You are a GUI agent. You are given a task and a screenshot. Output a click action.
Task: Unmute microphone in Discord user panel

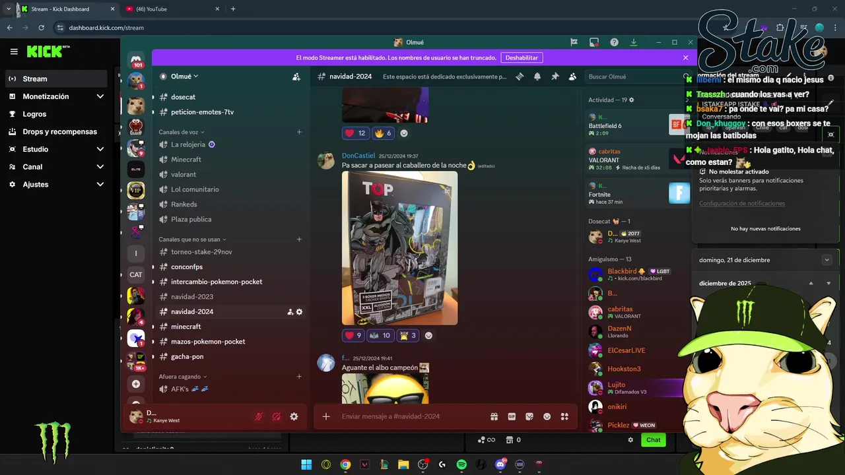[259, 417]
